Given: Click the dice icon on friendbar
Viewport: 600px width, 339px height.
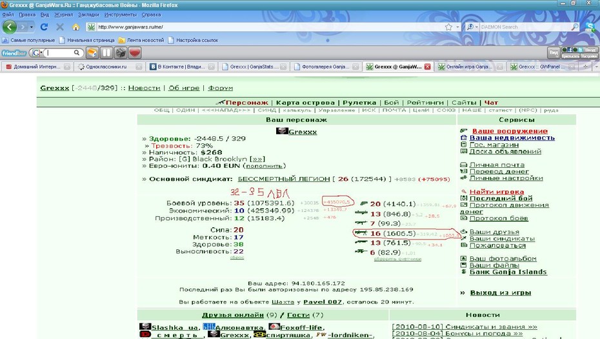Looking at the screenshot, I should point(121,52).
